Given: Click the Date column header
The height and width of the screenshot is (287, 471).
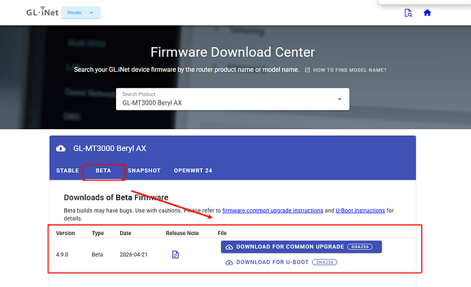Looking at the screenshot, I should point(126,233).
